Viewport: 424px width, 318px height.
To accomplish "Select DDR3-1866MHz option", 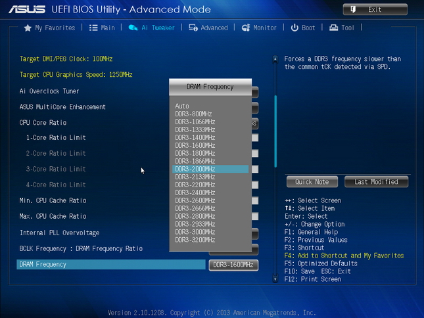I will [195, 161].
